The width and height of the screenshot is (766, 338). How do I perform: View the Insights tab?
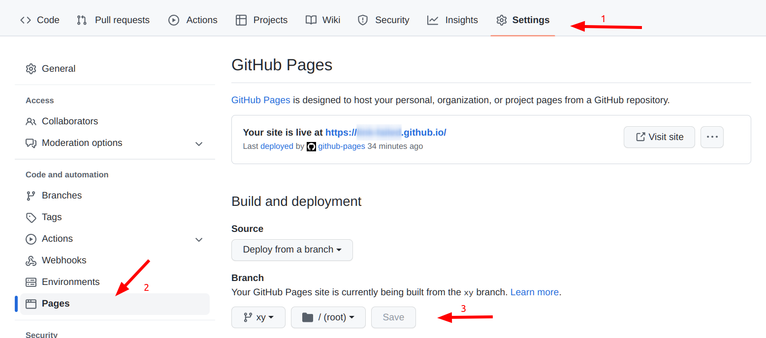pyautogui.click(x=452, y=20)
